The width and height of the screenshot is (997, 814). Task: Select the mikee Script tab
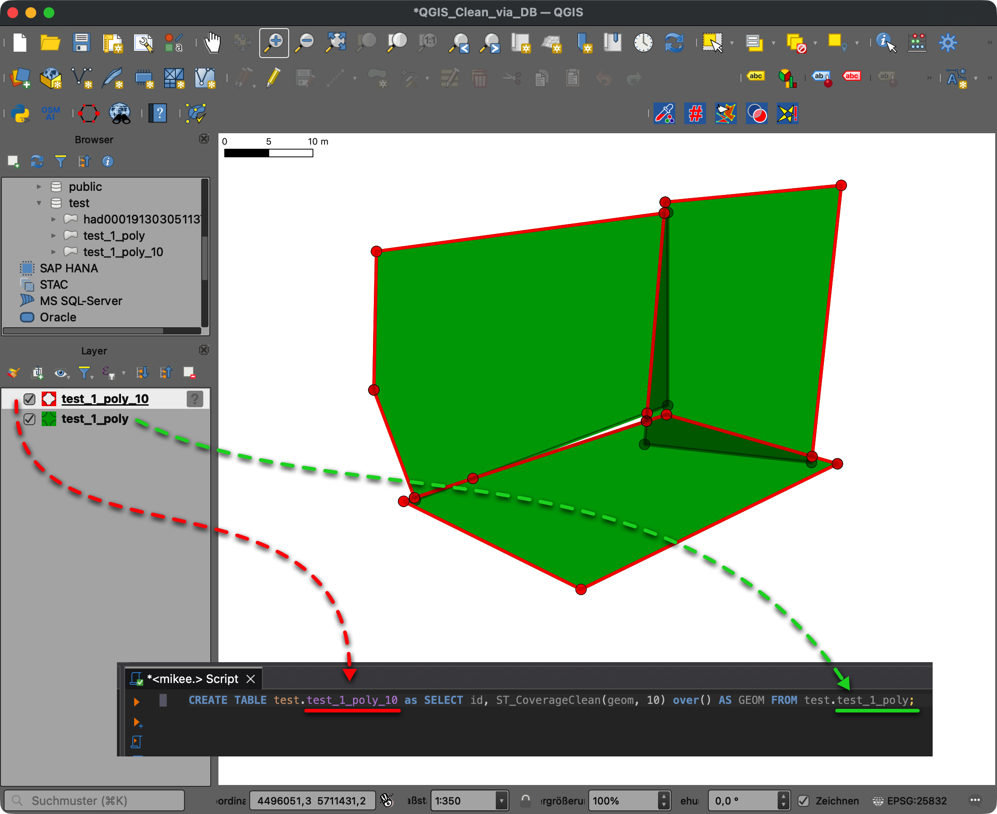[x=192, y=678]
